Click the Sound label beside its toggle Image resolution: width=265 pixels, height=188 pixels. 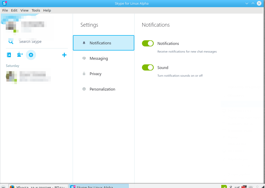click(x=163, y=68)
